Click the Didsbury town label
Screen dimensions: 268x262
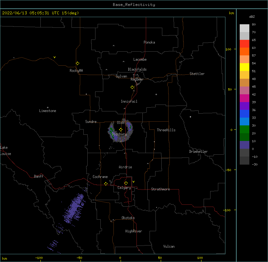(119, 134)
